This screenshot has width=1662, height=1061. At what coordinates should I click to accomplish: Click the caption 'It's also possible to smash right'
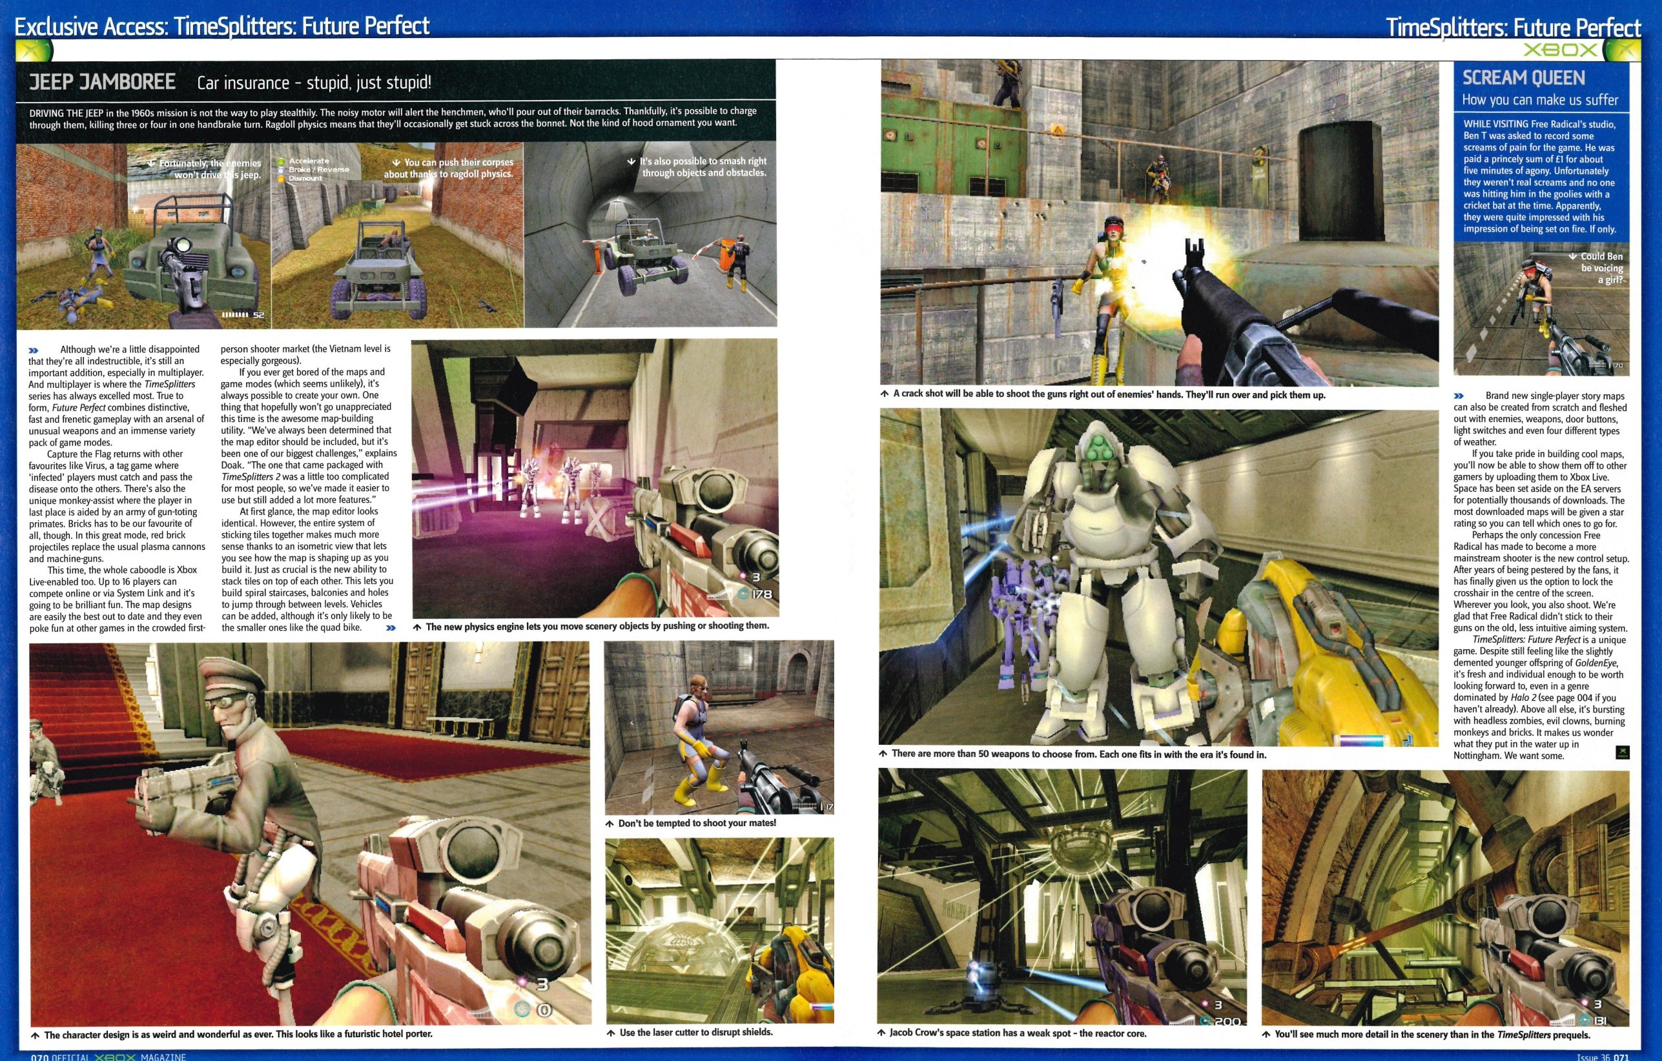703,161
